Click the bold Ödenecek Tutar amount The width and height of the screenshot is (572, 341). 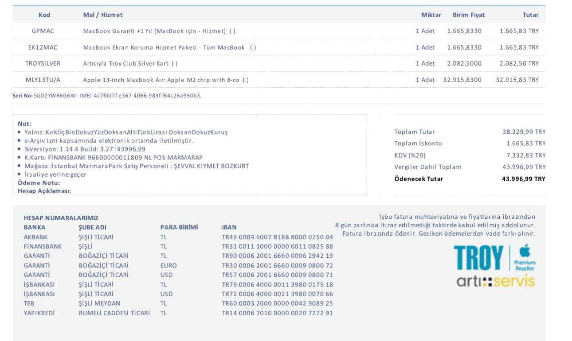(x=524, y=179)
